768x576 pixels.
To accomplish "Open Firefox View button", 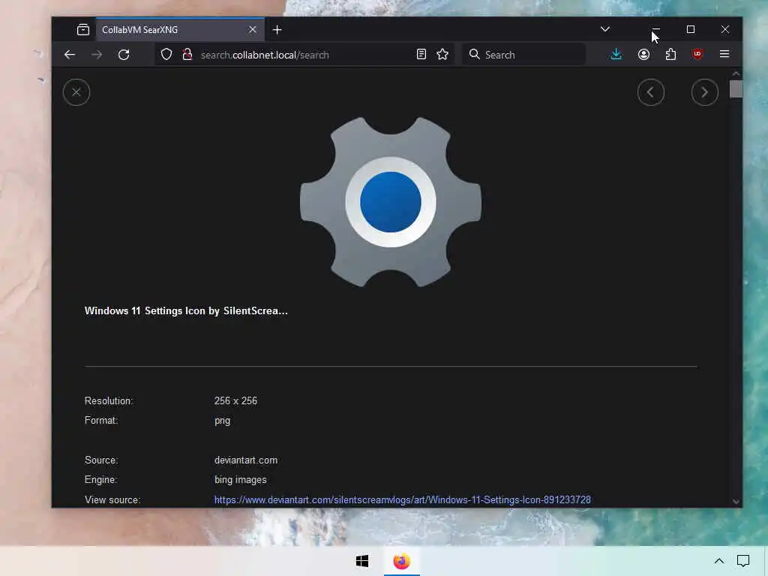I will pyautogui.click(x=83, y=30).
